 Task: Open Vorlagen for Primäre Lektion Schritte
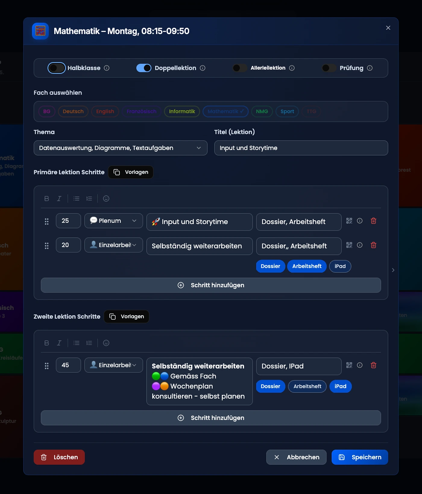pos(131,172)
